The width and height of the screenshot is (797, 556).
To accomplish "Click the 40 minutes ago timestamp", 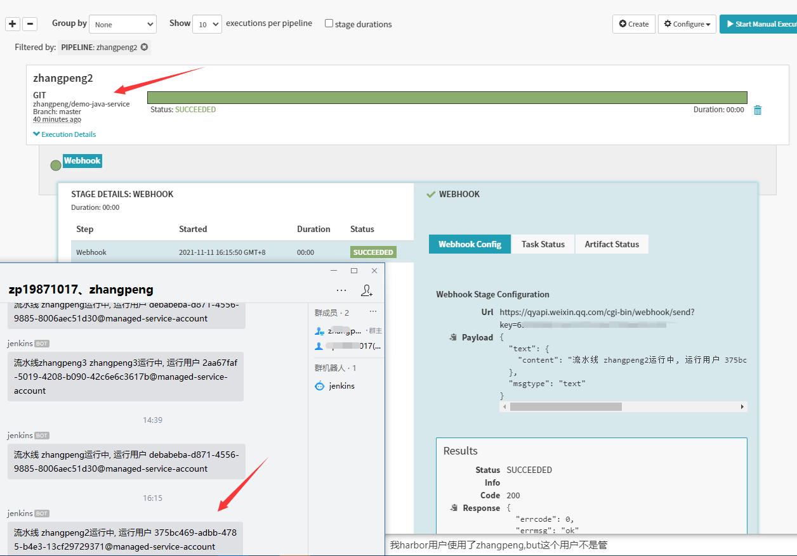I will click(57, 119).
